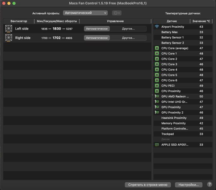The height and width of the screenshot is (190, 216).
Task: Choose Другое for Right side fan
Action: [128, 38]
